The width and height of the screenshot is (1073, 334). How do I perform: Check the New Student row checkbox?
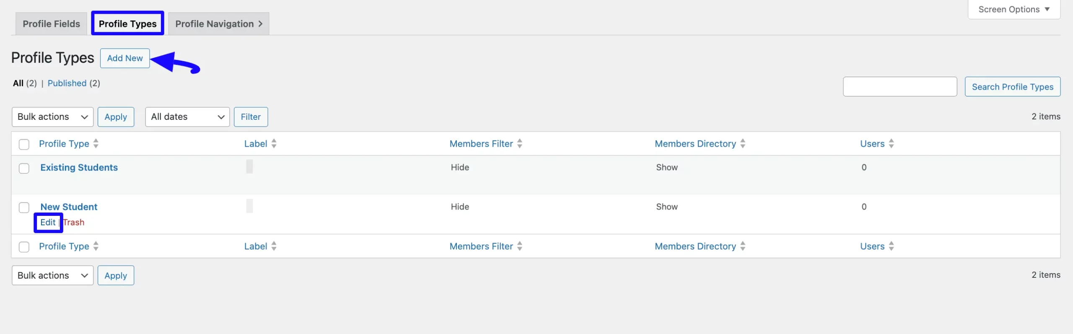(24, 208)
